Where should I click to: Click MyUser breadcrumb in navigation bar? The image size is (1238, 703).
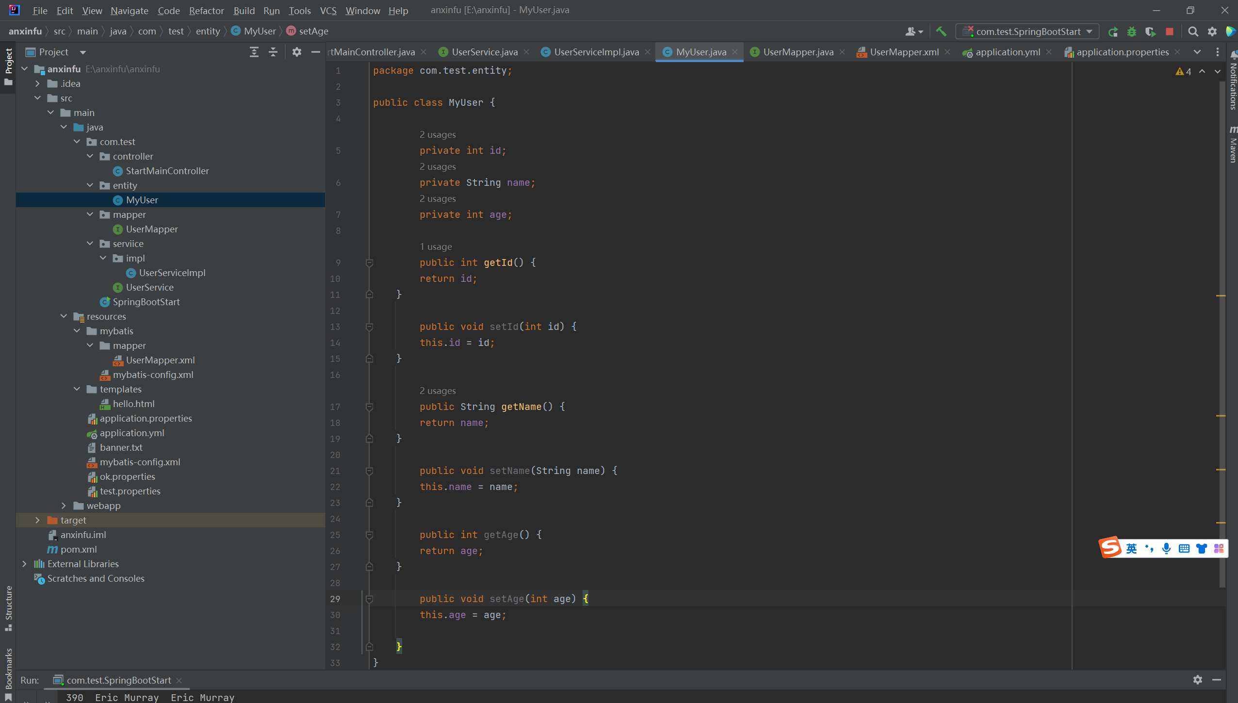tap(260, 31)
